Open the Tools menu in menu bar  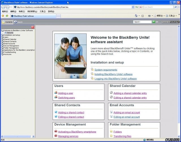43,11
